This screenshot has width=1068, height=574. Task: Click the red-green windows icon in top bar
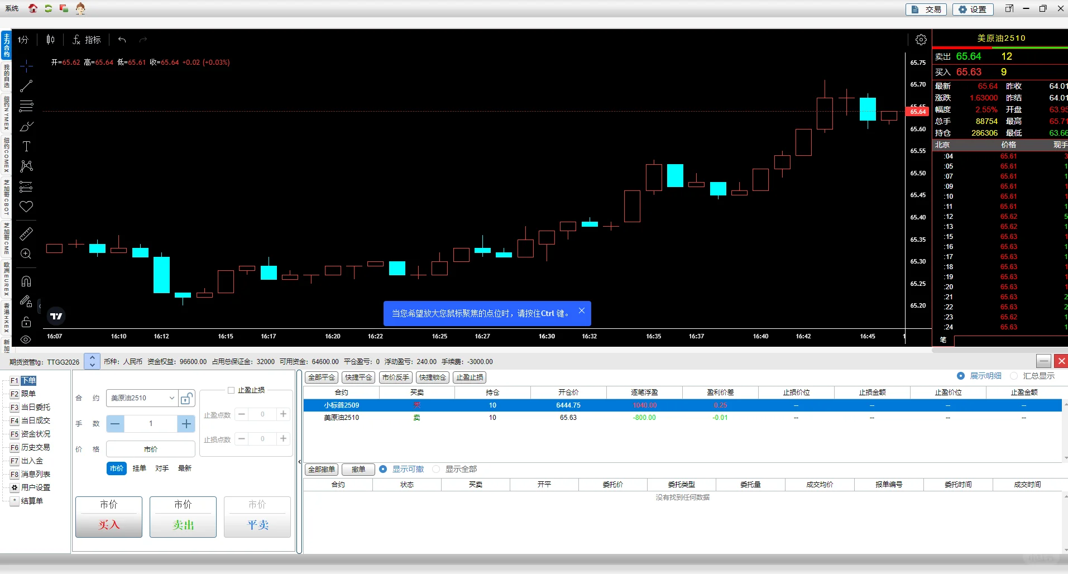[x=64, y=8]
